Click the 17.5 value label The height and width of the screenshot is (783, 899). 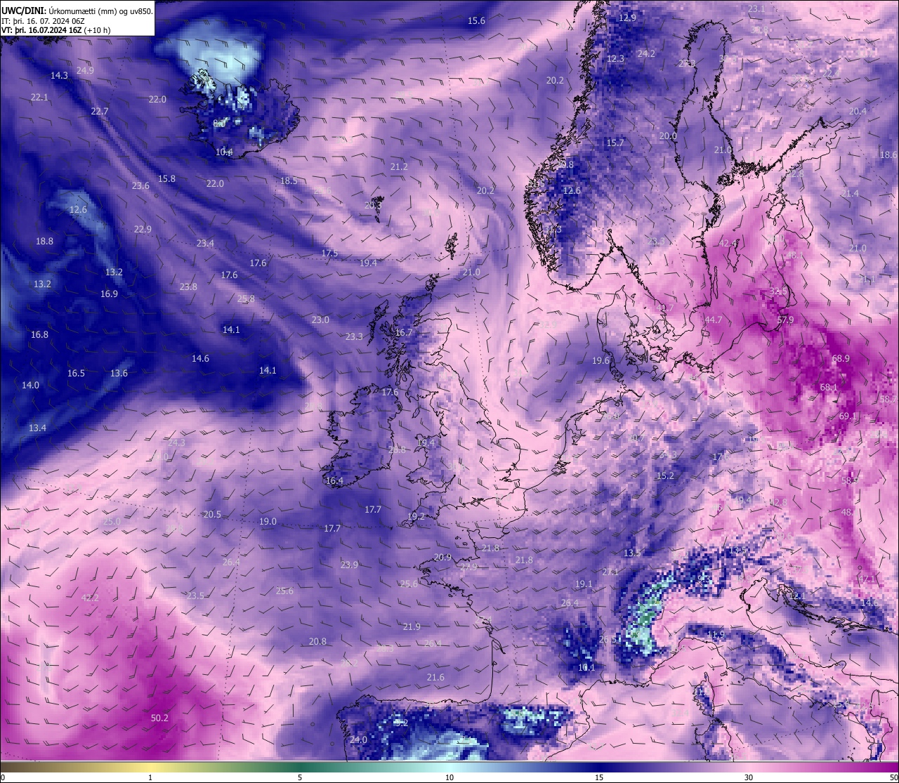(x=329, y=254)
